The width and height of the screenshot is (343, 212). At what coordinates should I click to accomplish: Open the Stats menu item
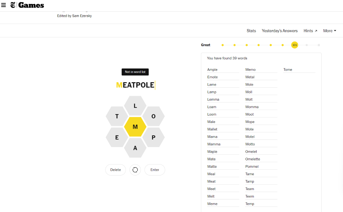click(x=251, y=31)
